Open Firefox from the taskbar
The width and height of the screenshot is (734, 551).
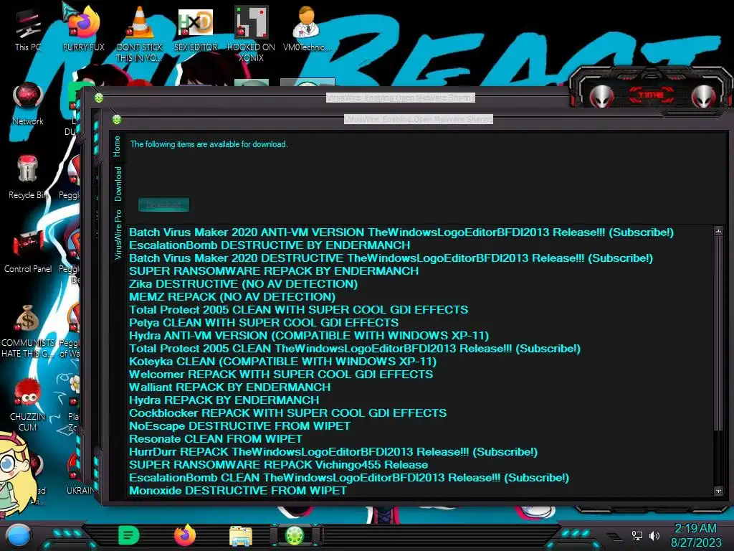[184, 535]
